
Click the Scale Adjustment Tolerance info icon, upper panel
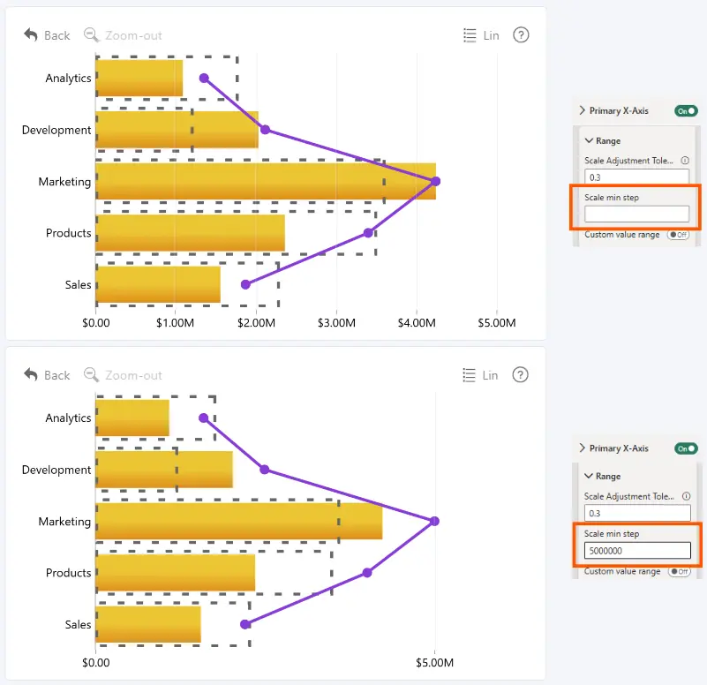tap(685, 160)
